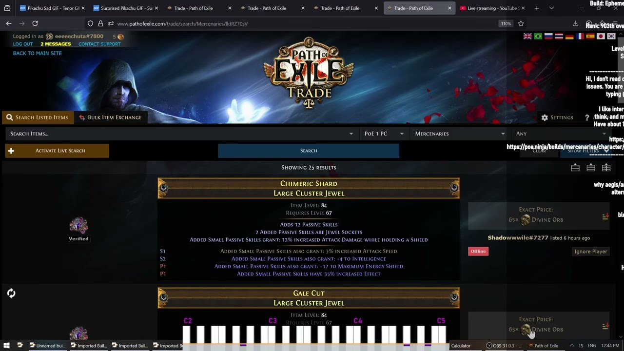The image size is (624, 351).
Task: Open the Windows Start menu
Action: pyautogui.click(x=6, y=346)
